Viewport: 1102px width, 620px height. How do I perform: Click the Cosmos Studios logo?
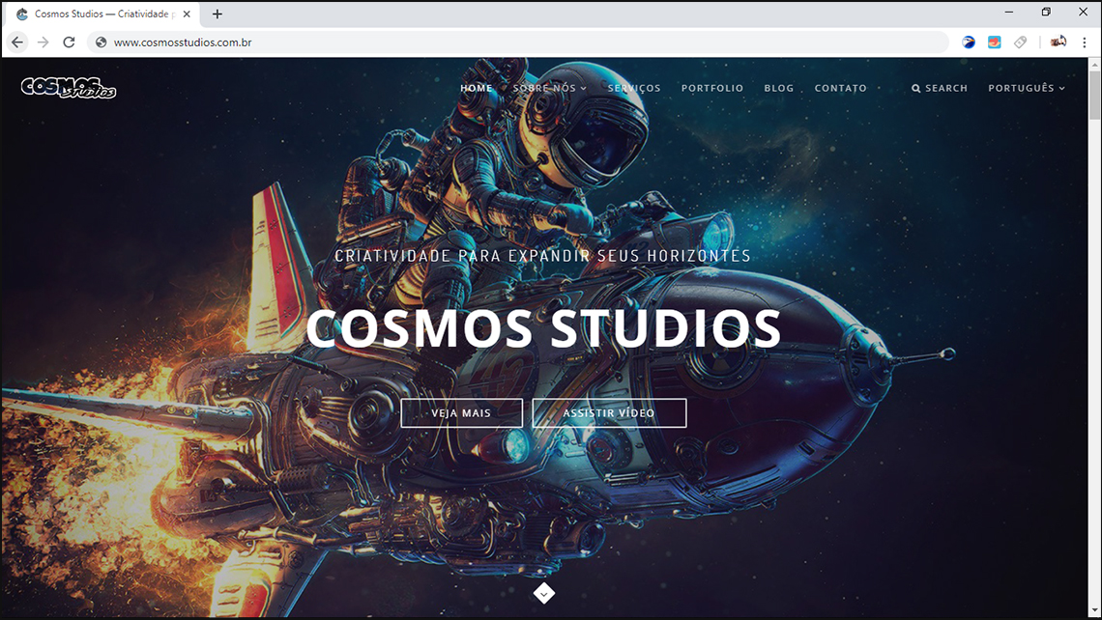pos(69,88)
